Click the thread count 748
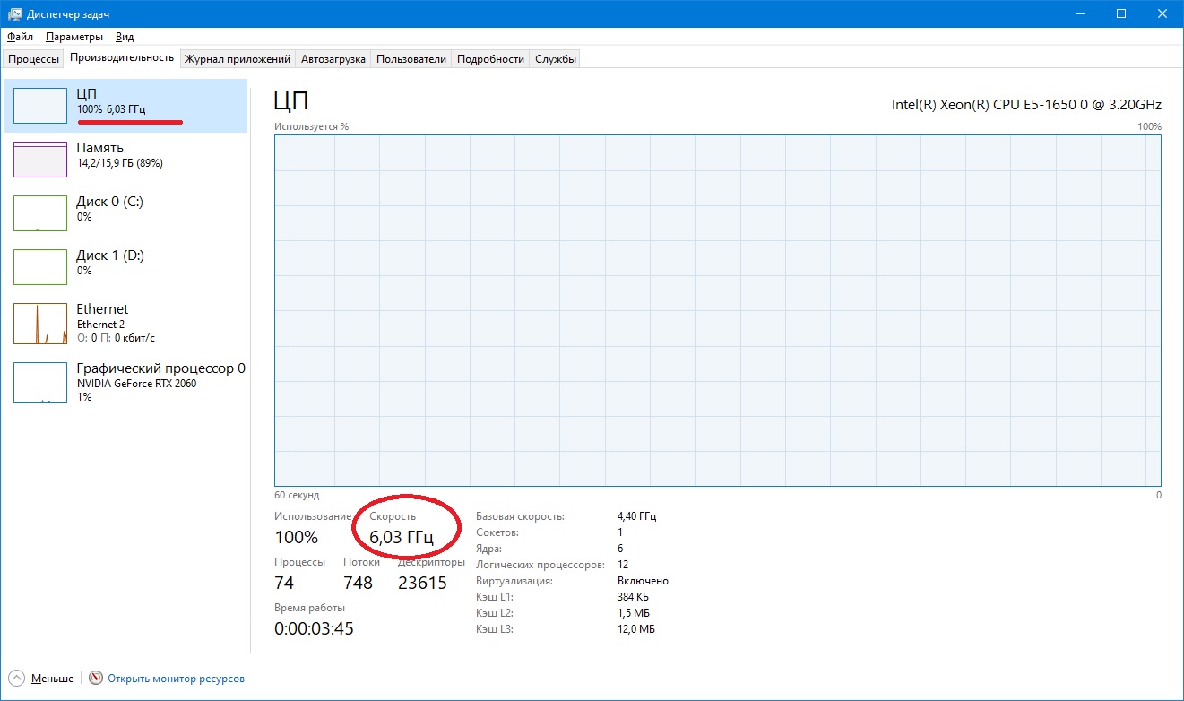The height and width of the screenshot is (701, 1184). tap(358, 584)
